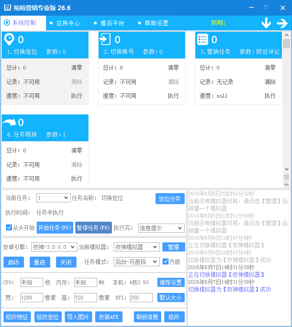Click the curved arrow icon in 任务跳转 card

pyautogui.click(x=9, y=122)
